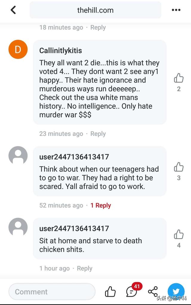Tap Reply under the 1 hour ago comment
The image size is (191, 305).
click(85, 268)
